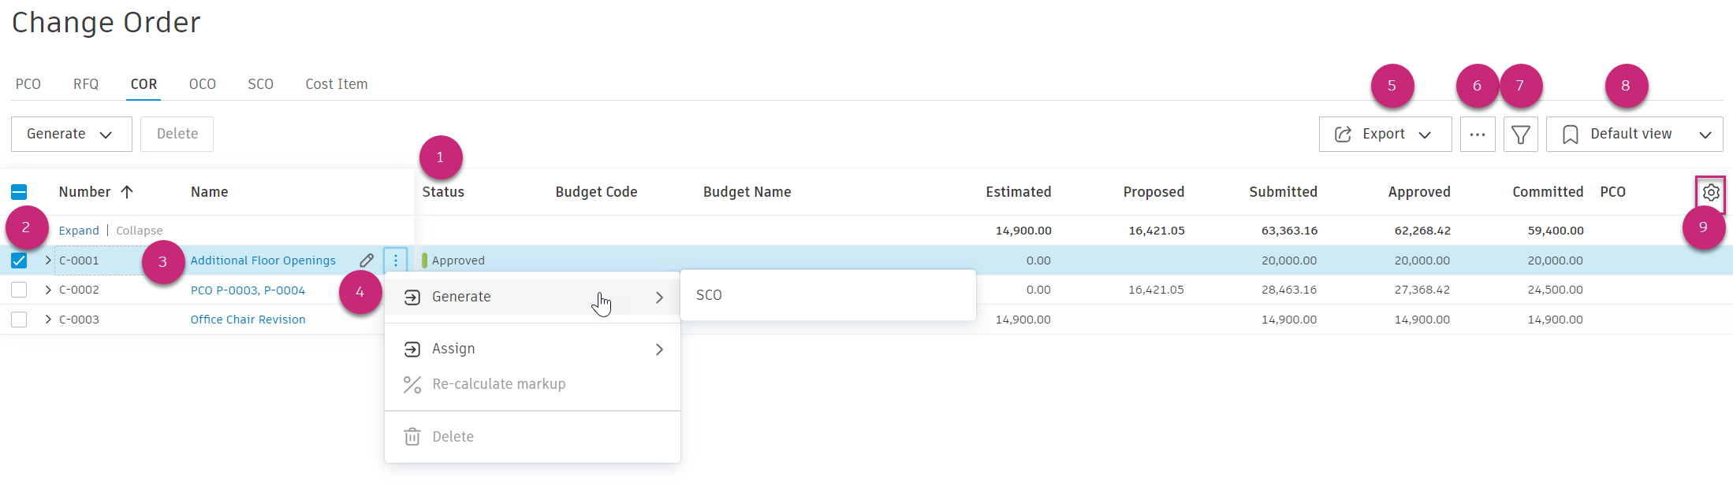1733x499 pixels.
Task: Click Re-calculate markup percent icon
Action: tap(412, 384)
